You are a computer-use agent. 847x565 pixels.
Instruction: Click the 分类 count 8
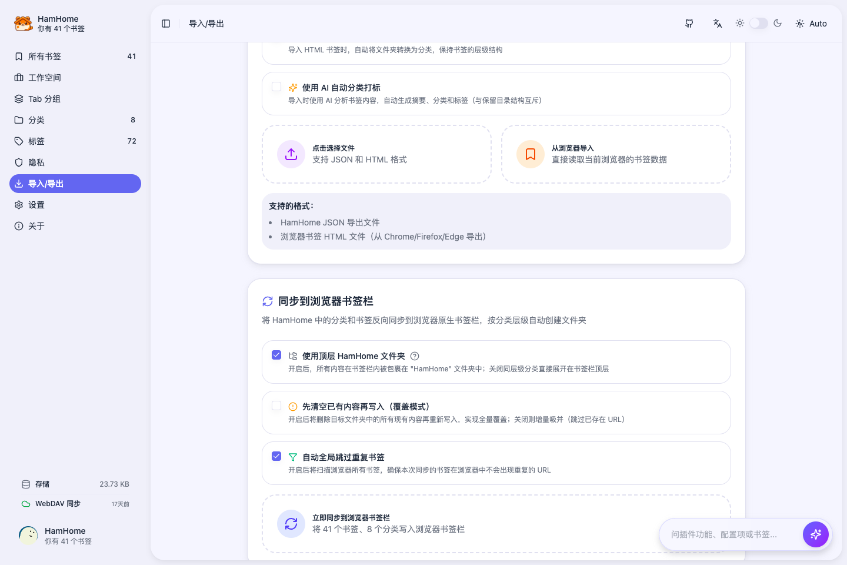[133, 120]
